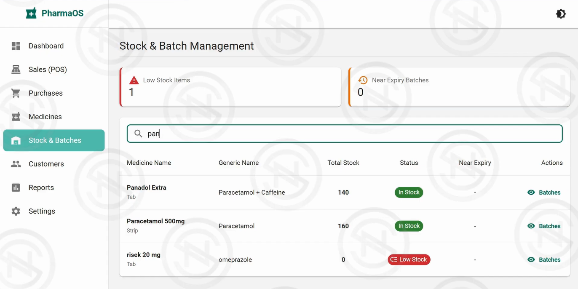Click the Status column header
The image size is (578, 289).
click(x=409, y=163)
